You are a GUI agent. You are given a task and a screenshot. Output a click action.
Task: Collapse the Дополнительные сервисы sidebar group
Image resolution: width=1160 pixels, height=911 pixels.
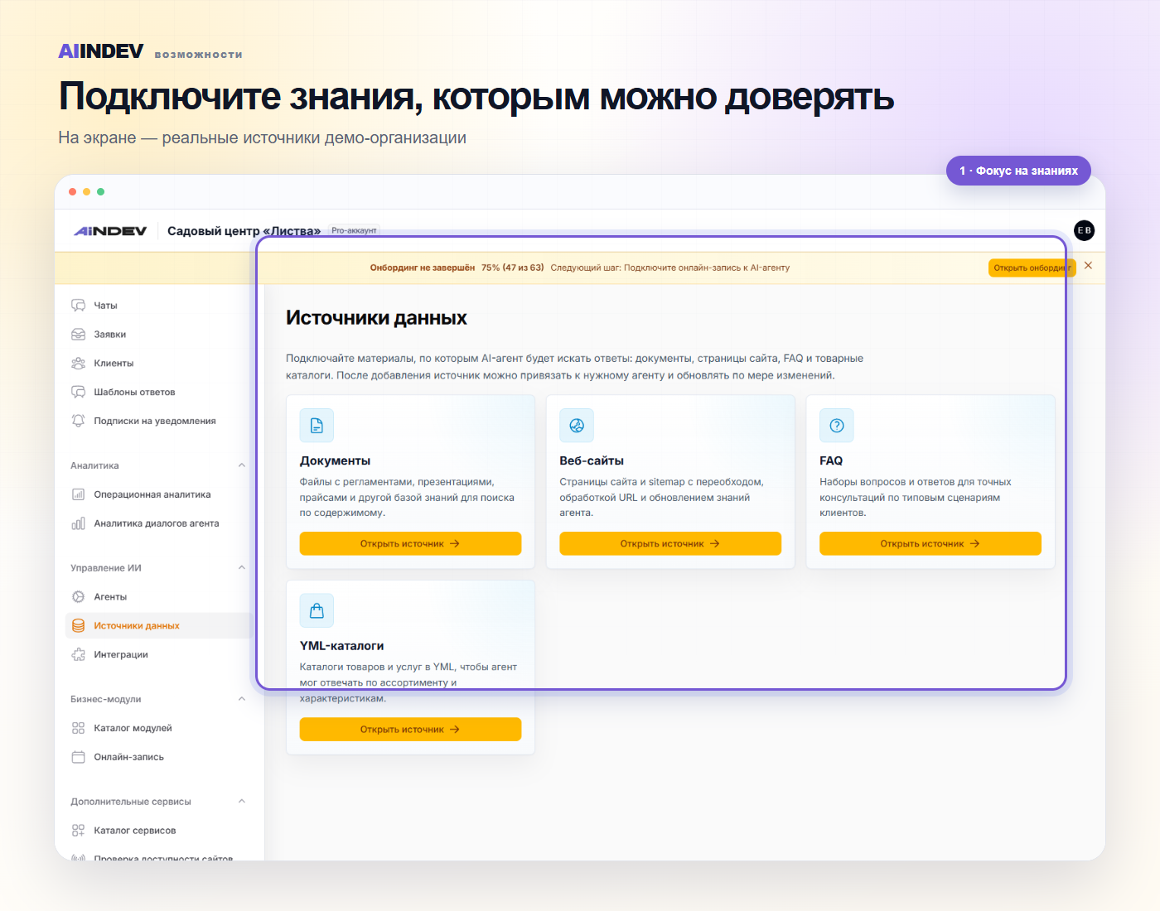(242, 802)
